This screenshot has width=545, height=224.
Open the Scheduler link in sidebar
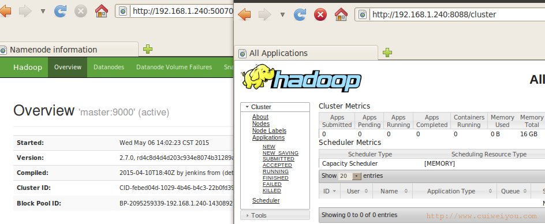[266, 201]
